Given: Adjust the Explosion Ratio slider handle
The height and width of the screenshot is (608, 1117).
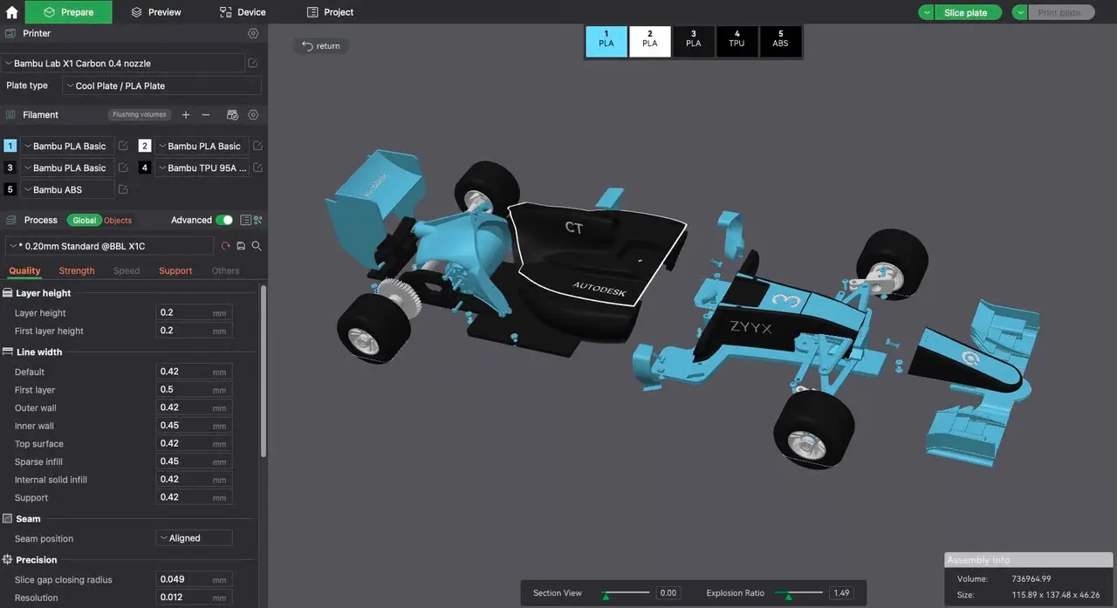Looking at the screenshot, I should click(788, 596).
